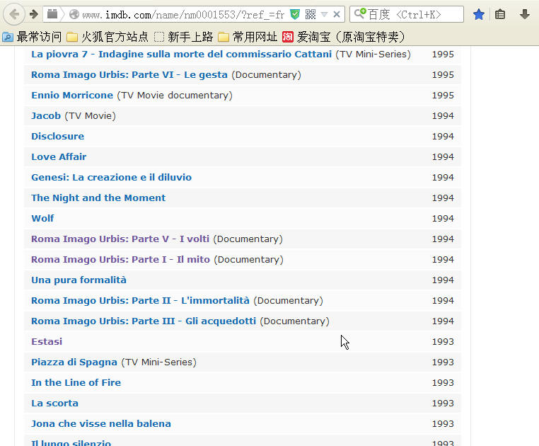This screenshot has height=446, width=539.
Task: Open La piovra 7 mini-series link
Action: click(182, 55)
